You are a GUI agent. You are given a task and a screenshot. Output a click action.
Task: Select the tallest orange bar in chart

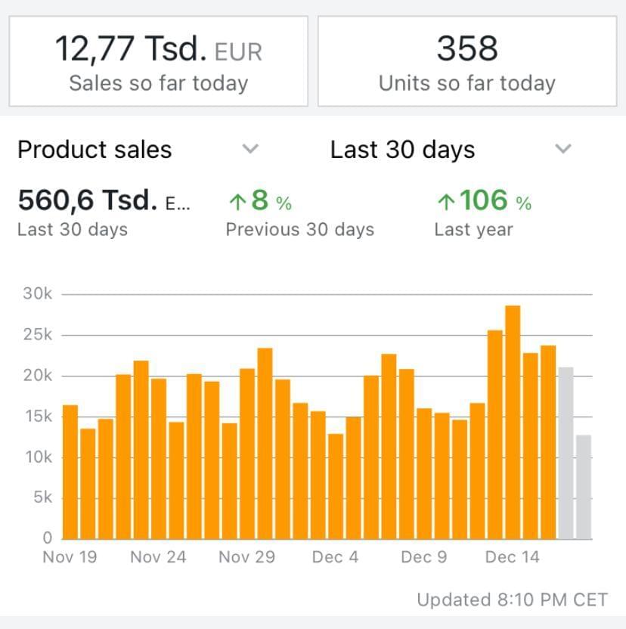click(x=513, y=422)
